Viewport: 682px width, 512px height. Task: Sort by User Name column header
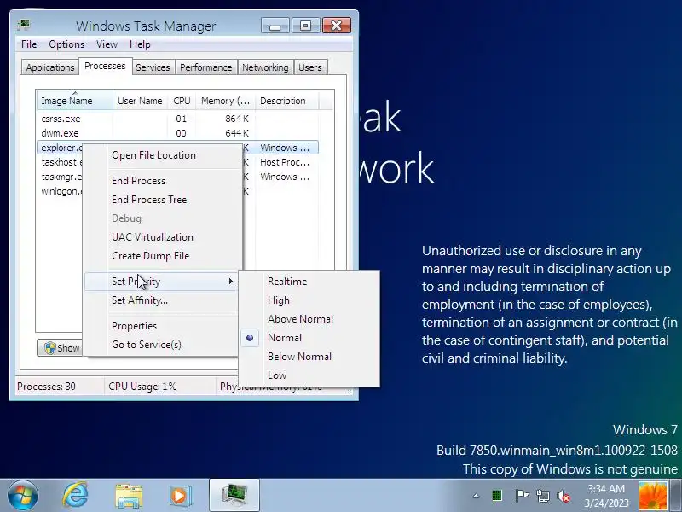click(140, 101)
